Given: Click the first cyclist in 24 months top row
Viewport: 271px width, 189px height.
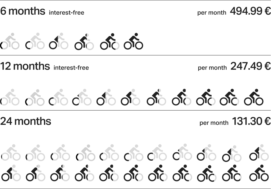Looking at the screenshot, I should 11,153.
